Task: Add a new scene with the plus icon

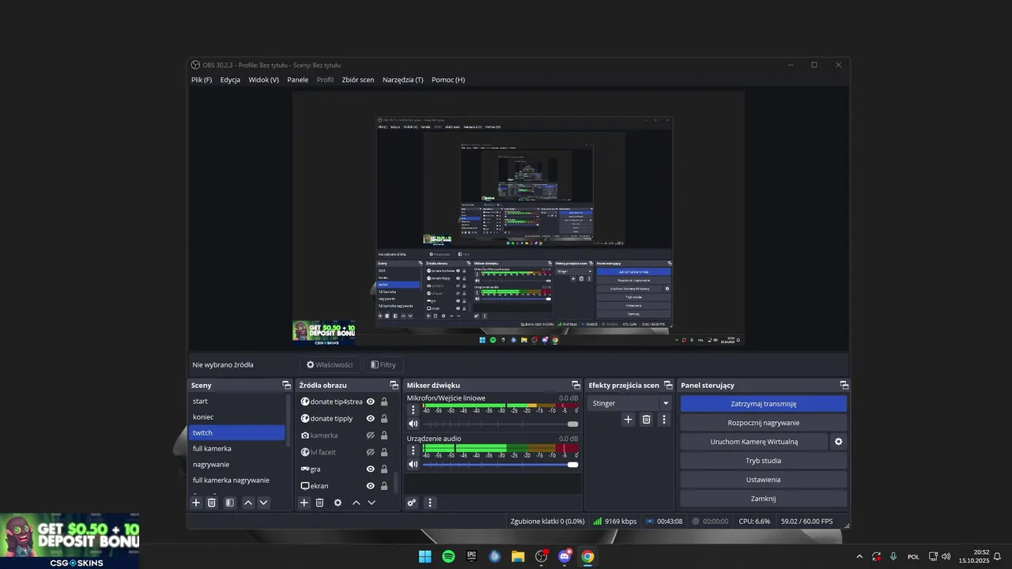Action: (196, 503)
